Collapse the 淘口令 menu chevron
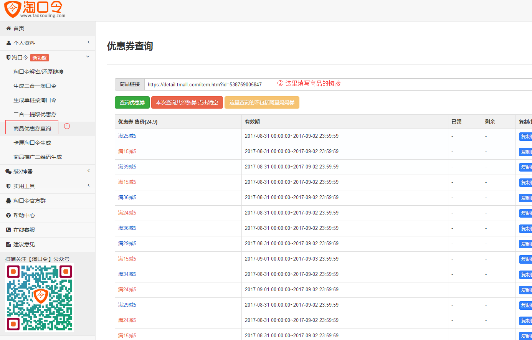Screen dimensions: 532x340 [88, 57]
